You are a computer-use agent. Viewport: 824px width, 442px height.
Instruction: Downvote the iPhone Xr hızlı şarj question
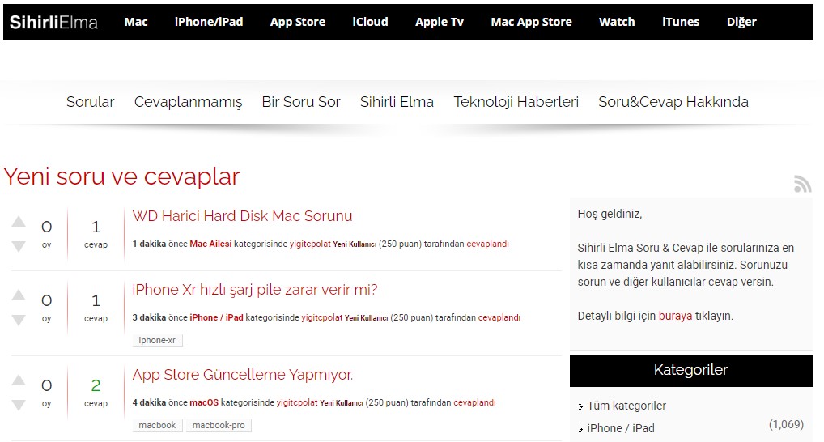pos(19,320)
